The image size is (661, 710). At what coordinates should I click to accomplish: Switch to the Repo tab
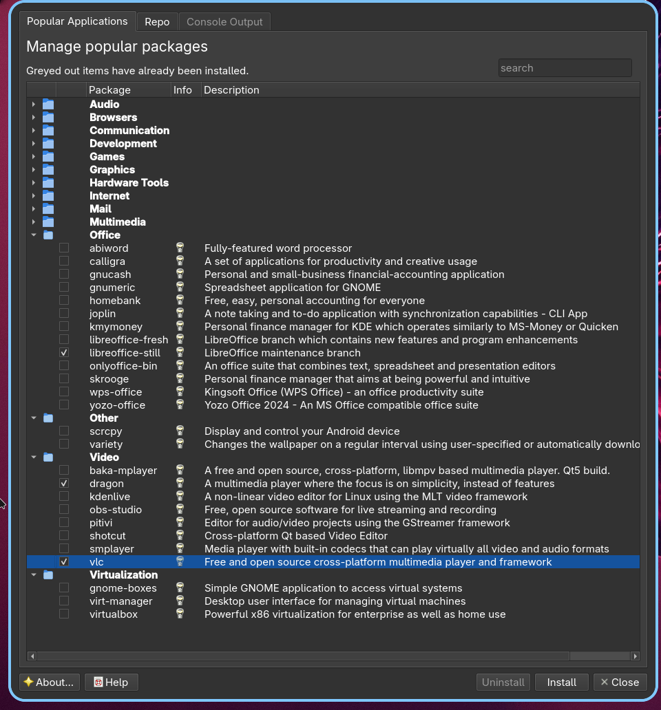pos(157,22)
